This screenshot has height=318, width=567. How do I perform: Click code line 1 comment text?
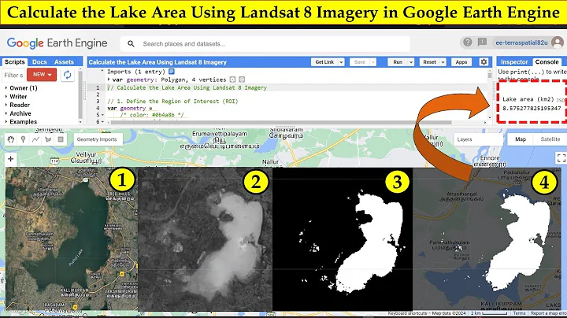(x=187, y=87)
